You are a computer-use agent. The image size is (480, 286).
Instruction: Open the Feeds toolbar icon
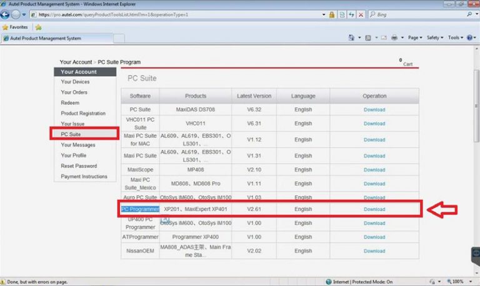click(x=368, y=37)
